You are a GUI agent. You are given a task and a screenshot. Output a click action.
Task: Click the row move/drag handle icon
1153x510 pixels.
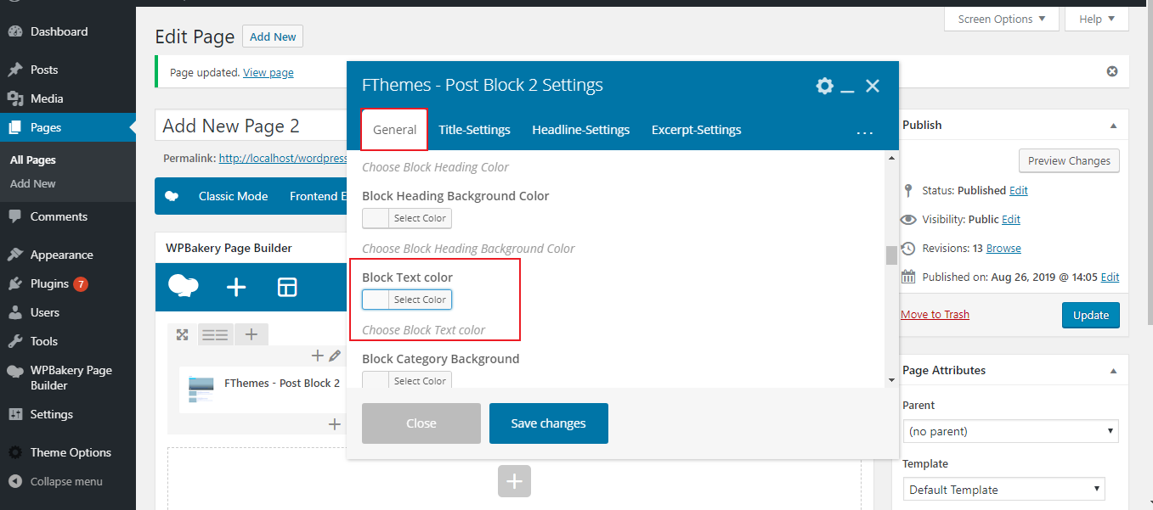[x=182, y=334]
